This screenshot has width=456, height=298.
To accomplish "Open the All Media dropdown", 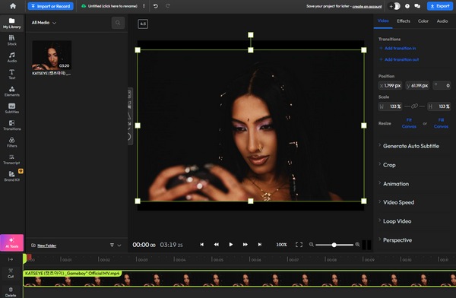I will point(44,23).
